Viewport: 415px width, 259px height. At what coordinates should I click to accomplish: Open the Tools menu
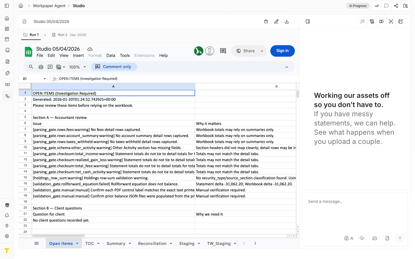tap(125, 56)
